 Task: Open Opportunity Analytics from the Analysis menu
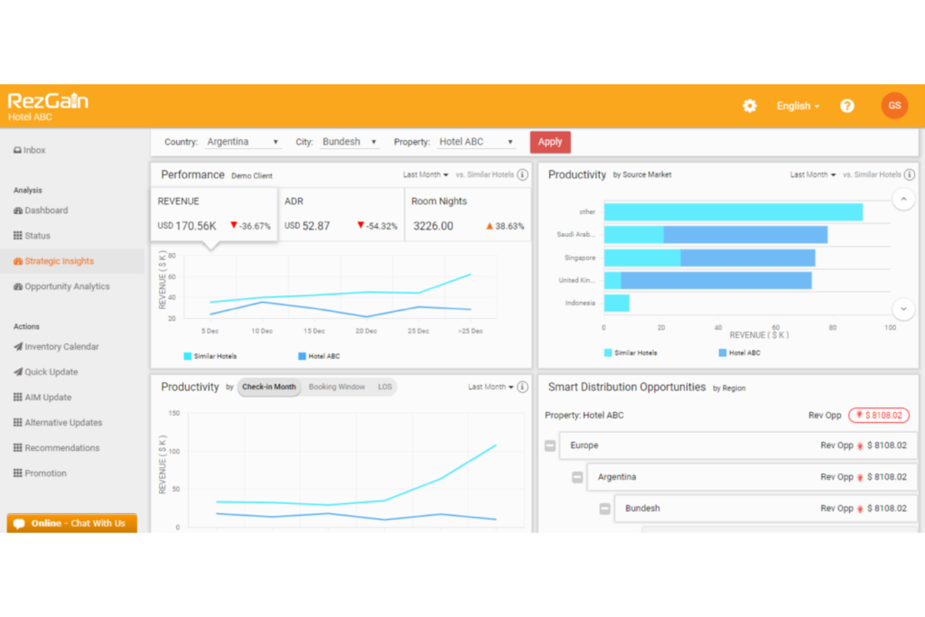coord(67,286)
